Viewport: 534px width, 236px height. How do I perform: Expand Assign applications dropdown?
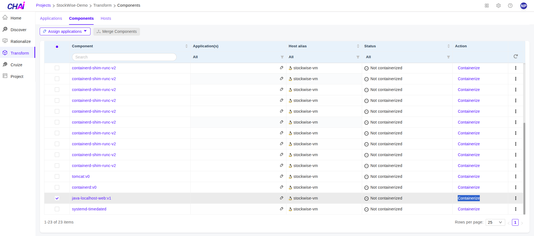click(65, 31)
